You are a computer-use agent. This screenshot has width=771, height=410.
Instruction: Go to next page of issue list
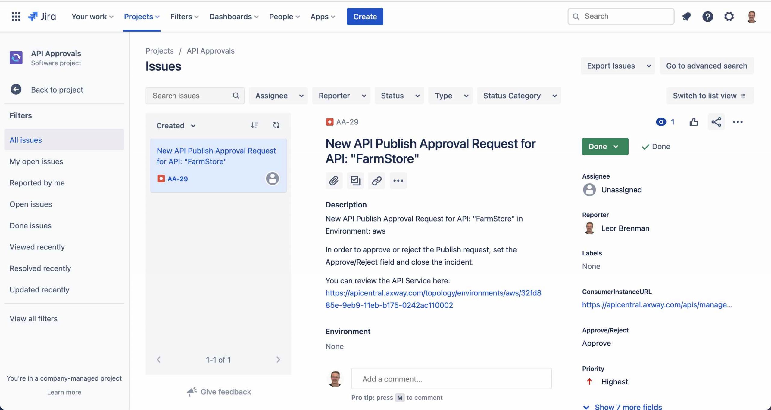pyautogui.click(x=278, y=360)
